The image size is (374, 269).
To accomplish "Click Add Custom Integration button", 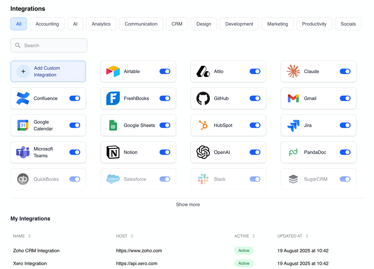I will click(48, 71).
